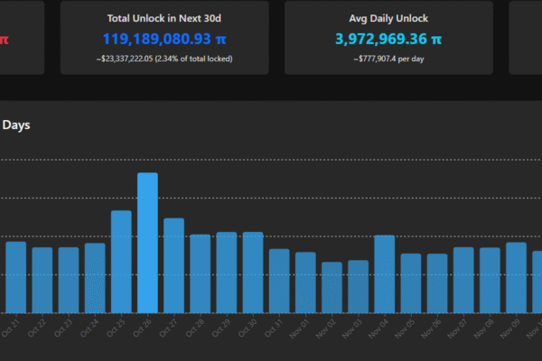Click the 3,972,969.36 π value
The image size is (542, 361).
click(388, 39)
